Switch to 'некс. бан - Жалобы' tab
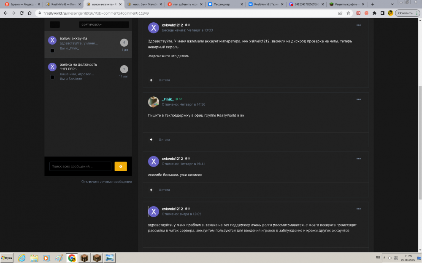422x263 pixels. coord(144,4)
